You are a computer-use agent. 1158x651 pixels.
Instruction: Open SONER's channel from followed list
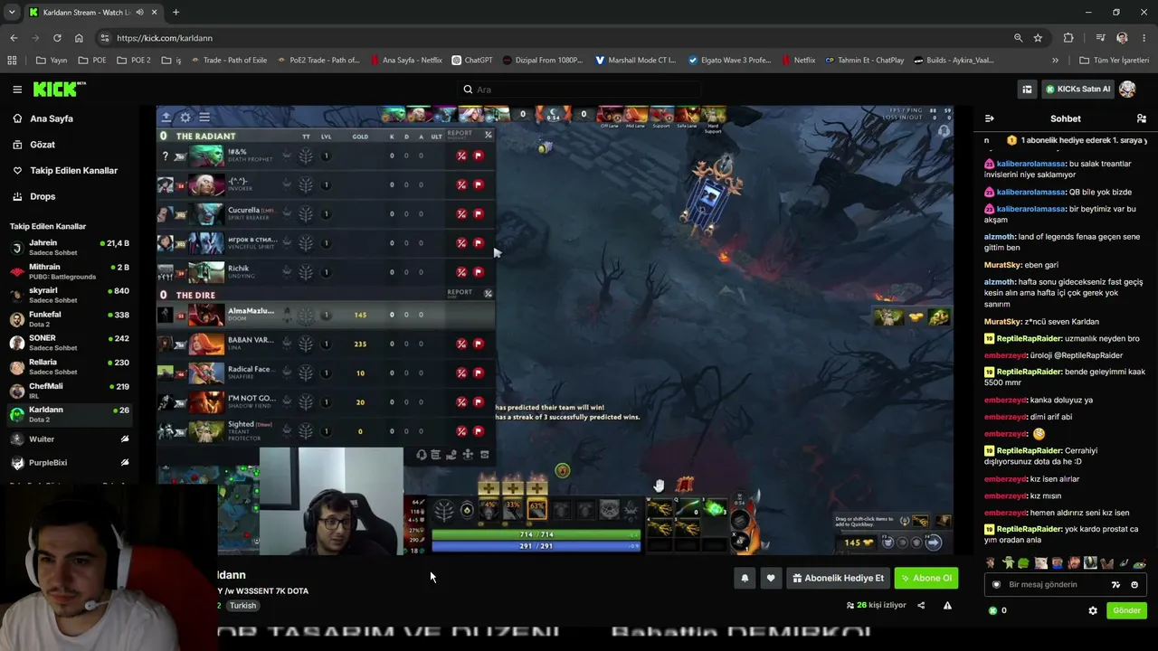pos(71,343)
